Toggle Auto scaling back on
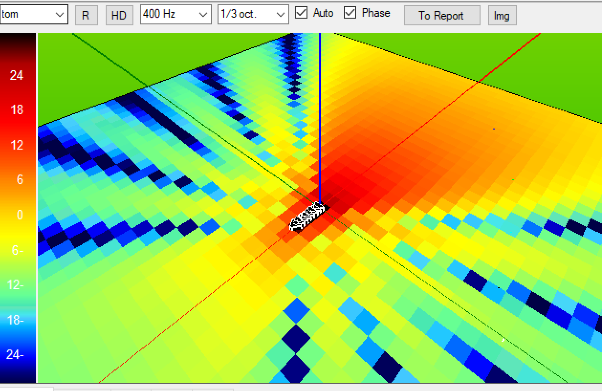Viewport: 602px width, 391px height. (301, 13)
